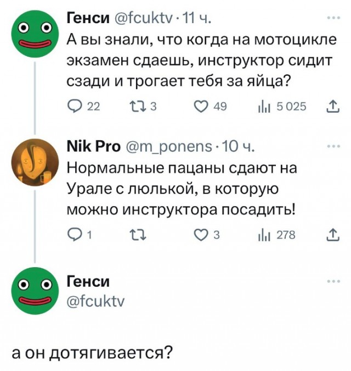Retweet Nik Pro's tweet

coord(133,235)
